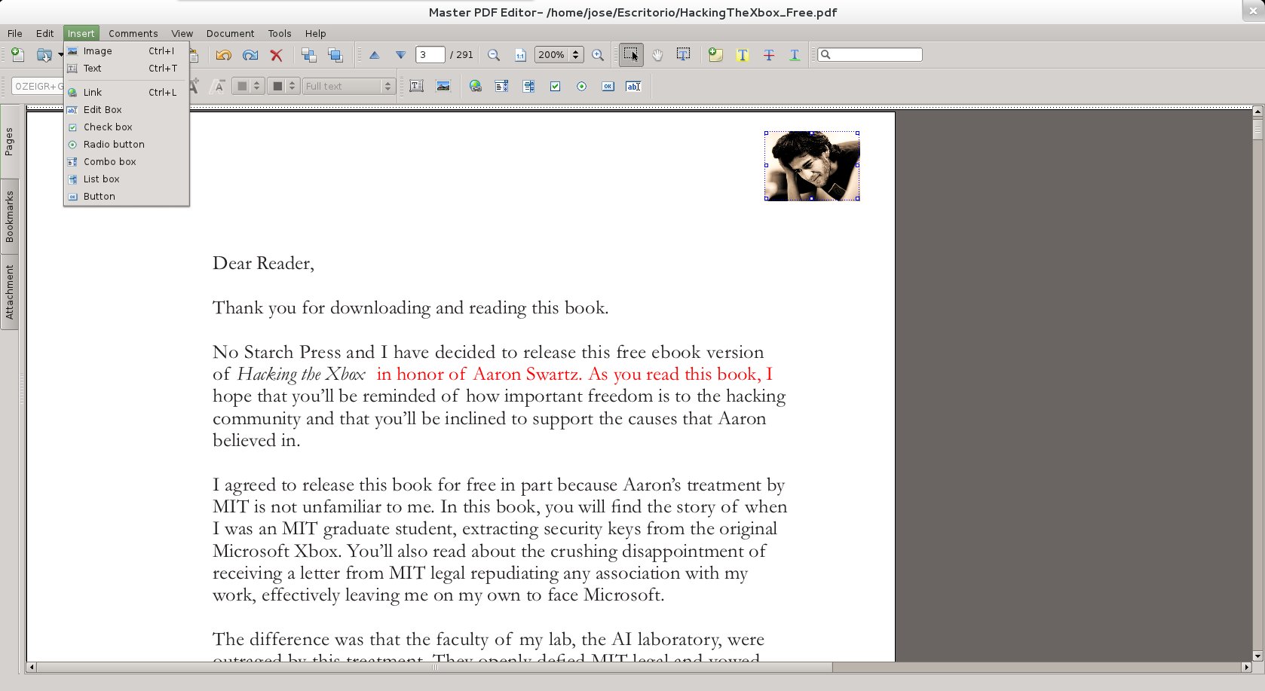Open the first color fill dropdown
Viewport: 1265px width, 691px height.
pyautogui.click(x=247, y=87)
